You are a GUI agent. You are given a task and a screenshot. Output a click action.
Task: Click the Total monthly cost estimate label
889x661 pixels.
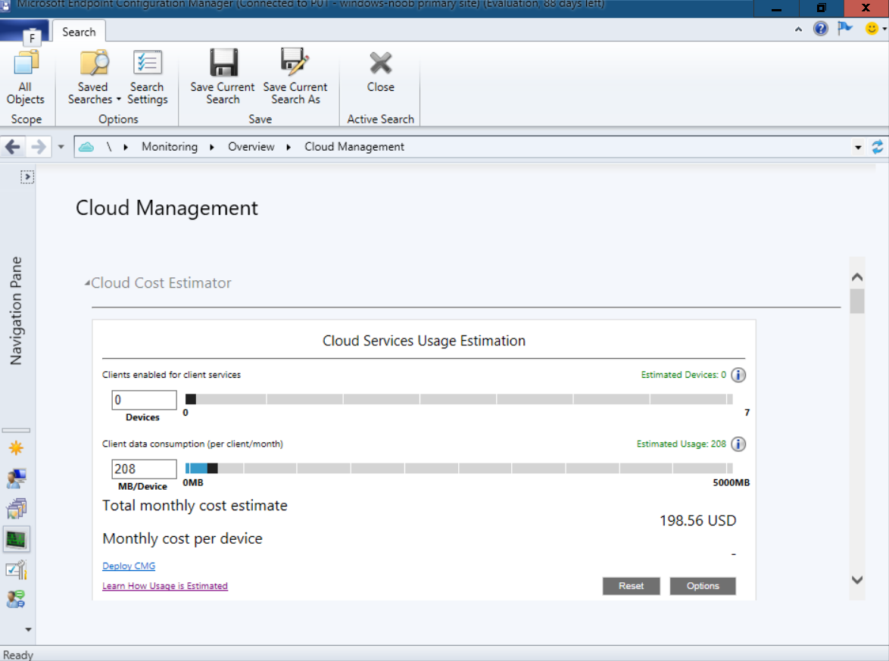[195, 506]
